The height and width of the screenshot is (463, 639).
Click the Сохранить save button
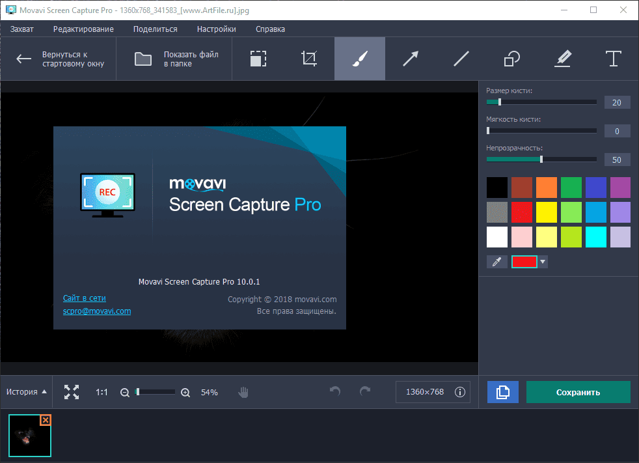pyautogui.click(x=578, y=392)
